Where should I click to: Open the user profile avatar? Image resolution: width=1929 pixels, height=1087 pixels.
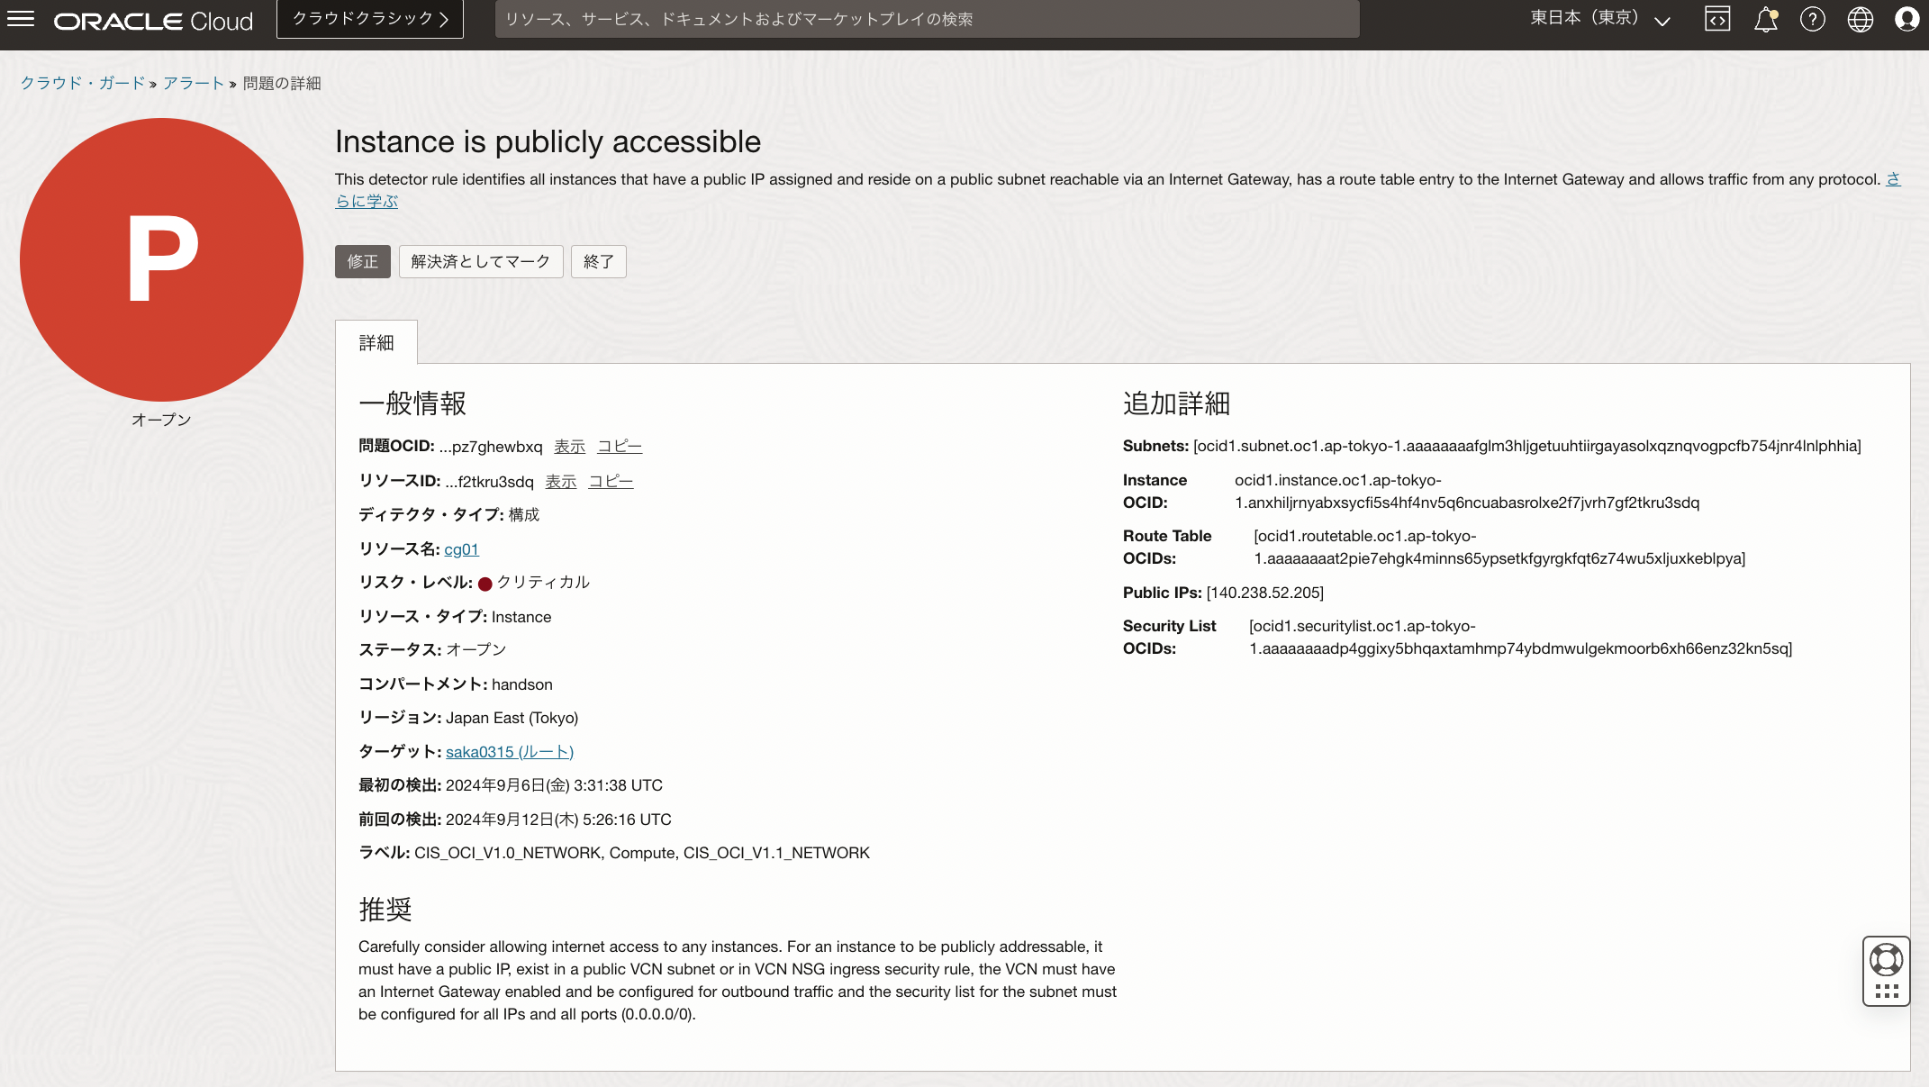coord(1906,19)
